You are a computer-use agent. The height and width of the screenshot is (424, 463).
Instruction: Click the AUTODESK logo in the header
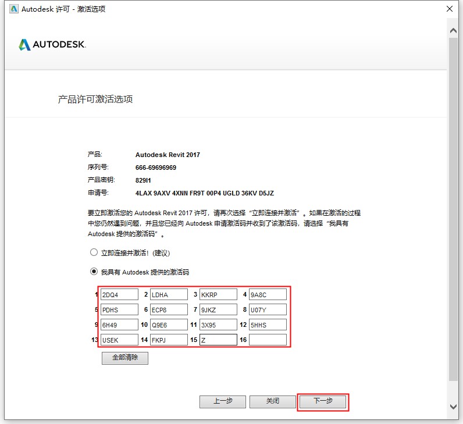[52, 45]
